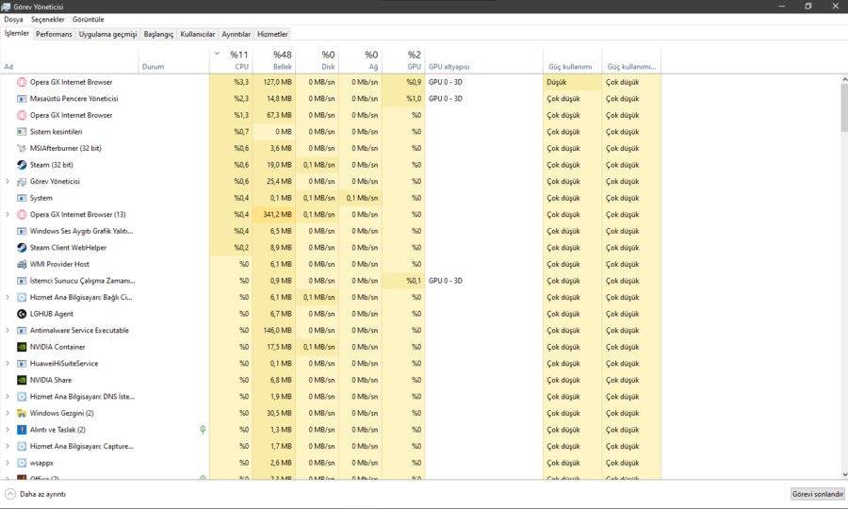Viewport: 848px width, 509px height.
Task: Expand the wsappx process group
Action: [x=7, y=463]
